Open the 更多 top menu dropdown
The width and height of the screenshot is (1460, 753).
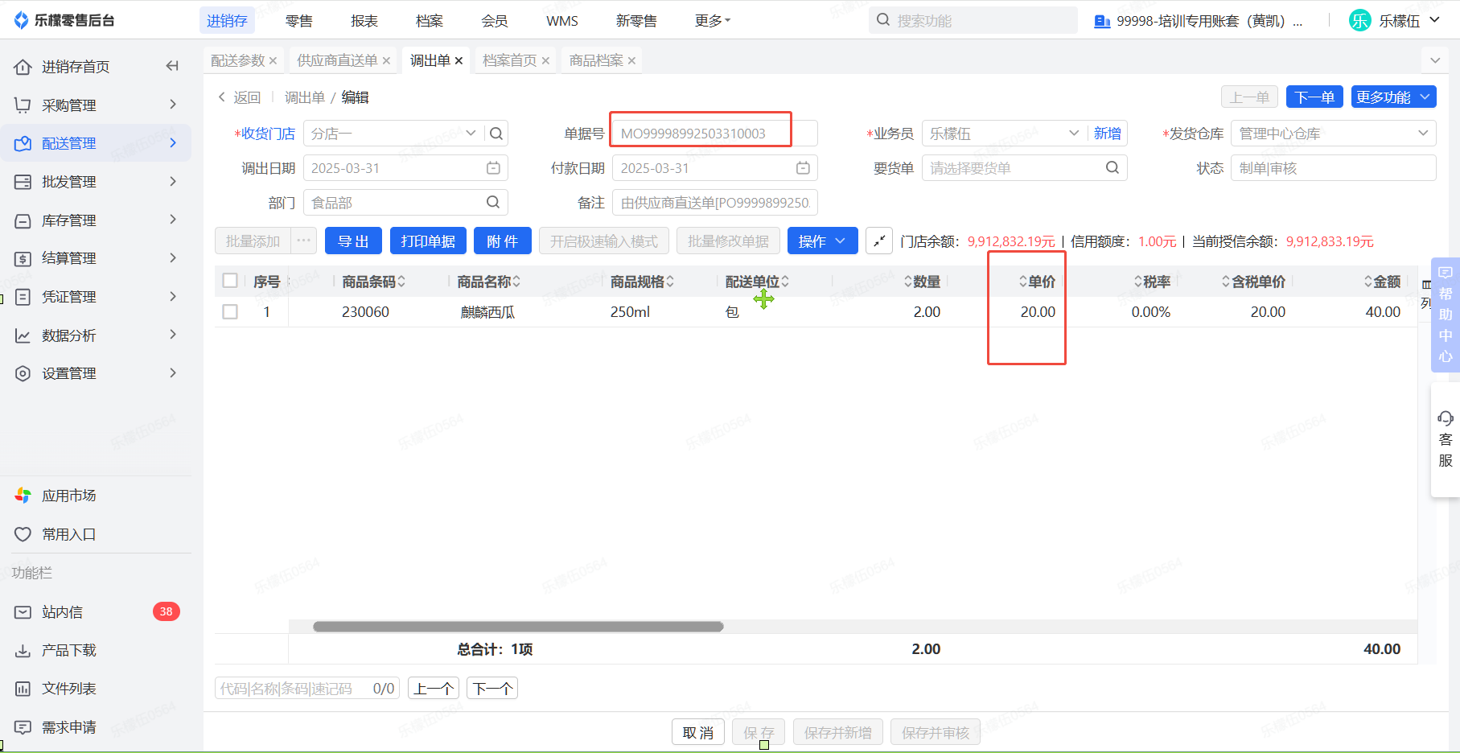(713, 21)
